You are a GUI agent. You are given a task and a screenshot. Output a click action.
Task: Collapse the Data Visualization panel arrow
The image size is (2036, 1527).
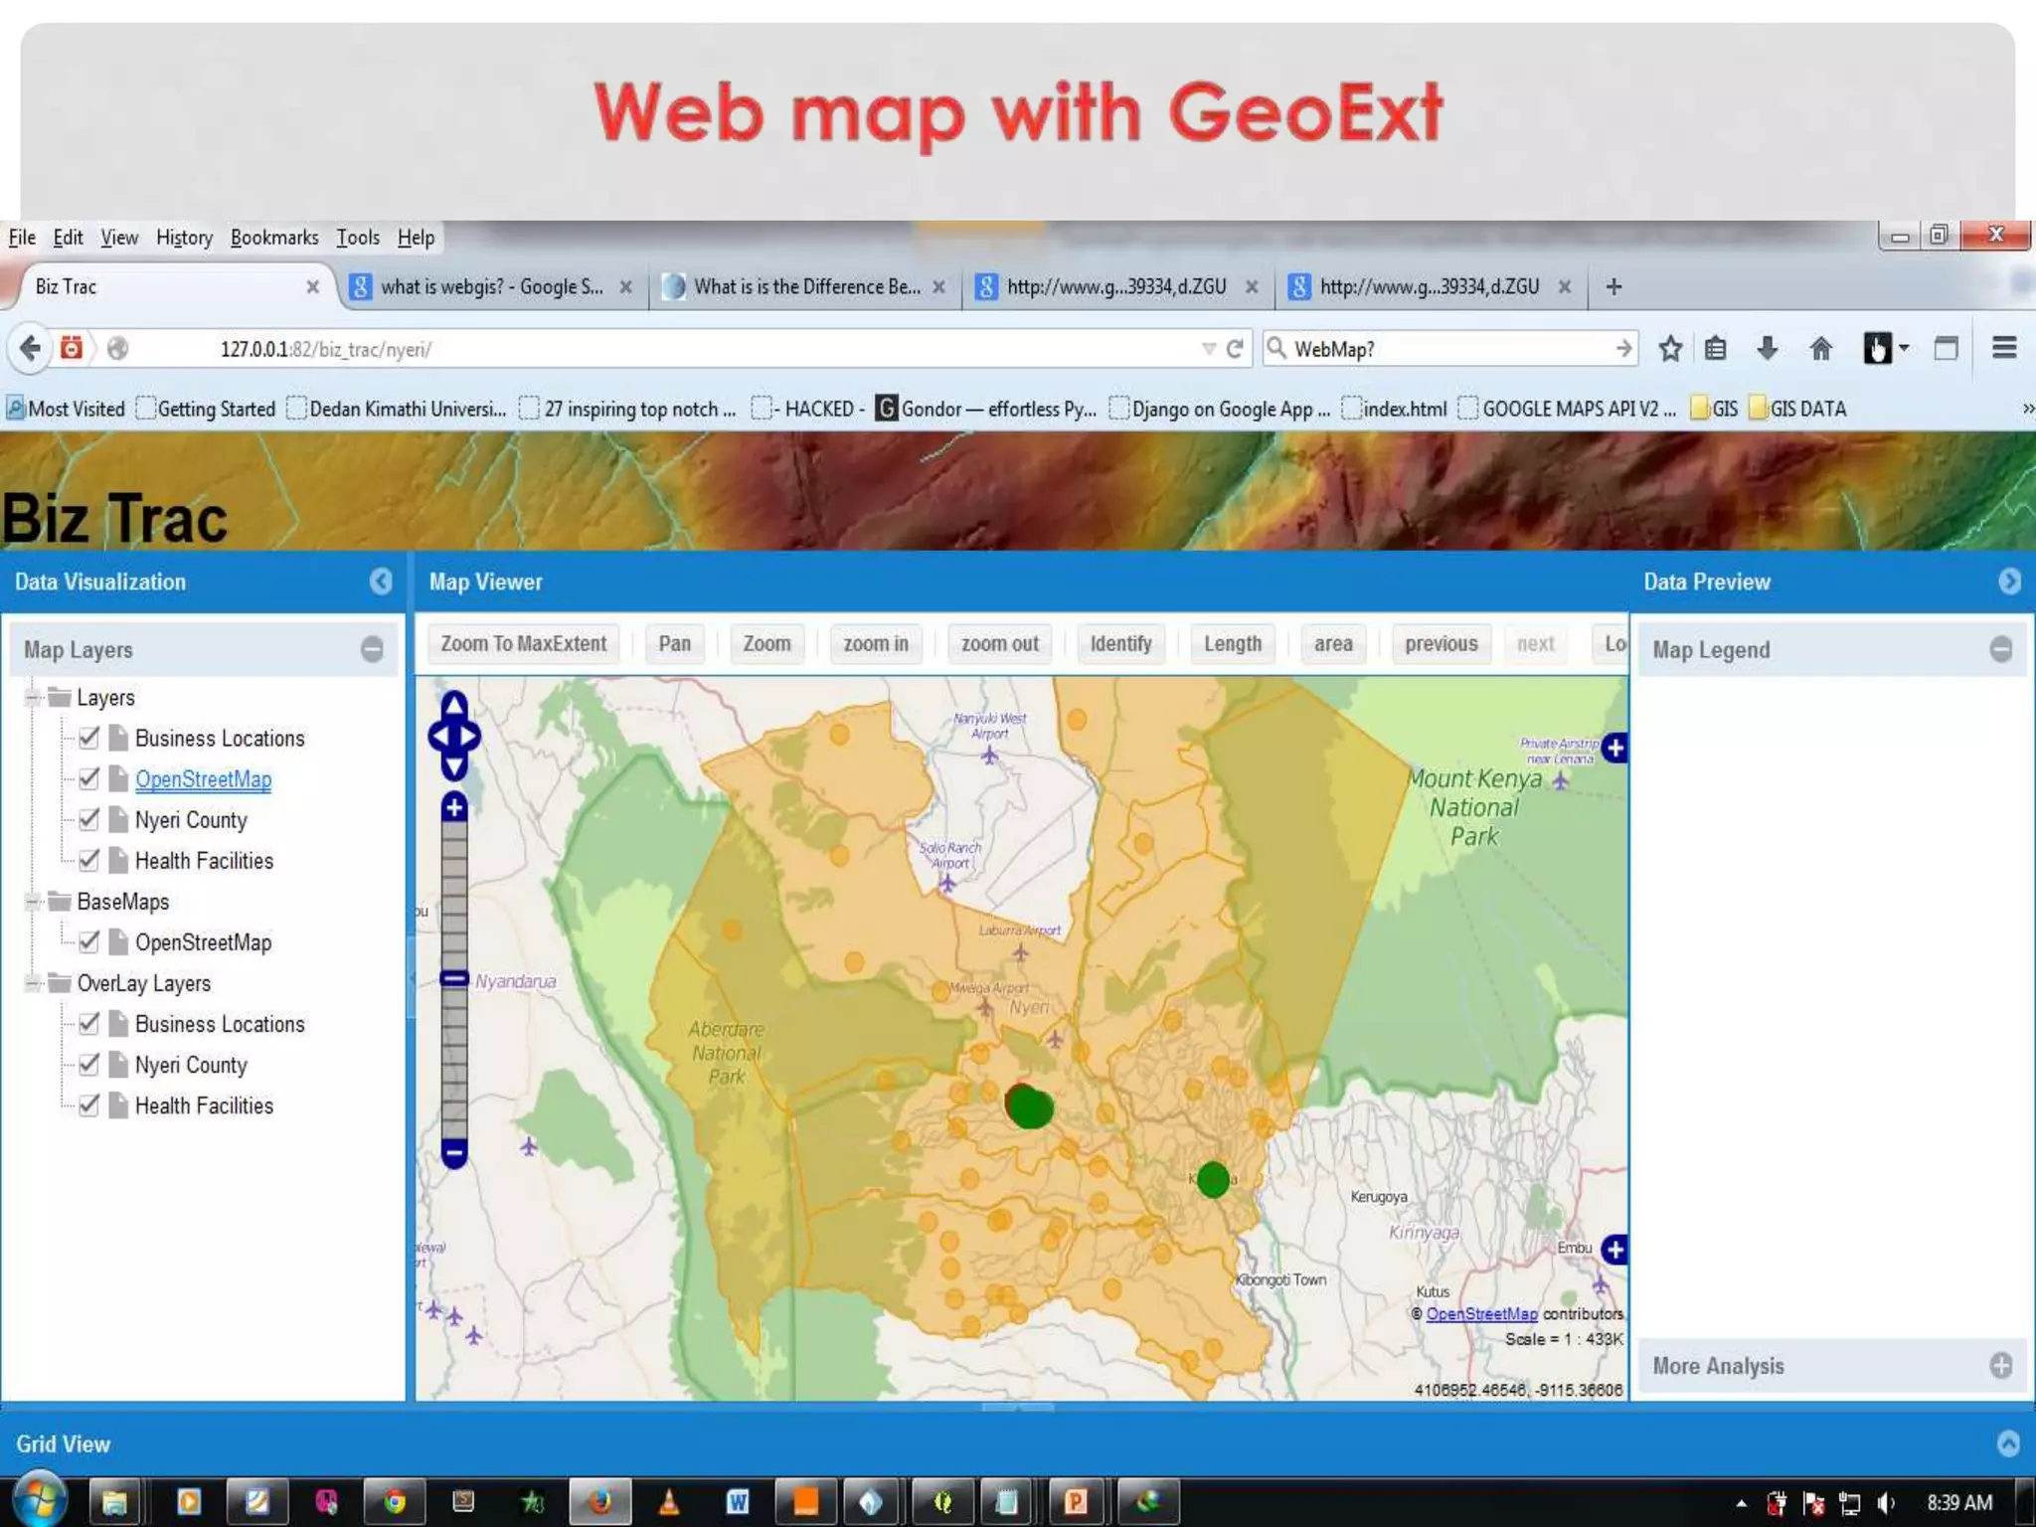tap(381, 582)
